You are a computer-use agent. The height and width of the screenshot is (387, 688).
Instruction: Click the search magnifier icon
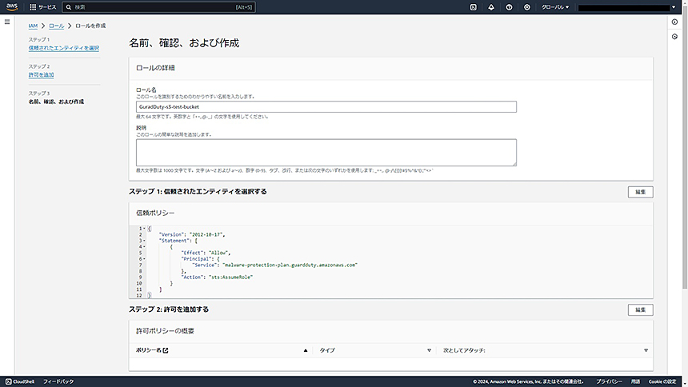tap(69, 7)
